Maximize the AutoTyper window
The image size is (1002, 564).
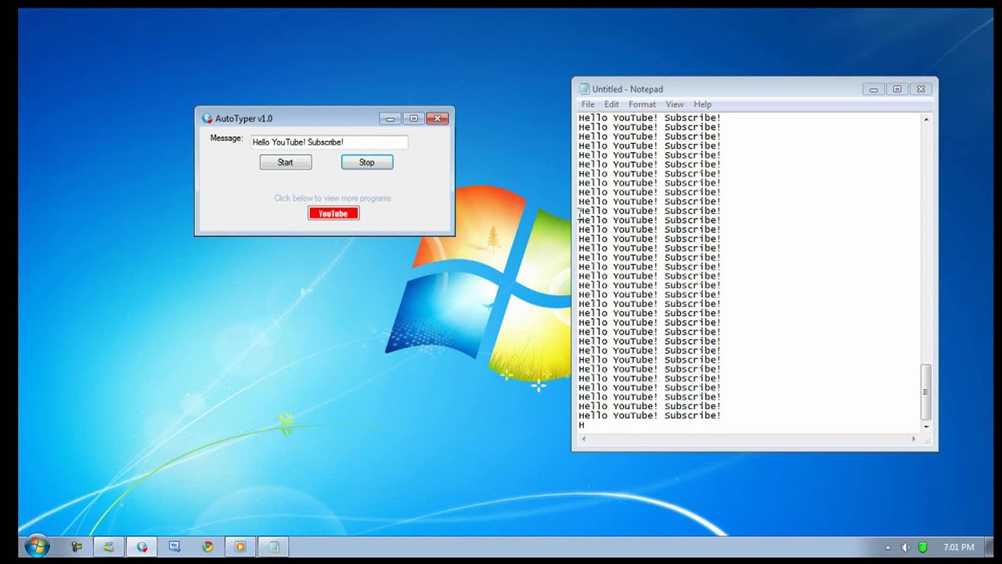pyautogui.click(x=414, y=118)
